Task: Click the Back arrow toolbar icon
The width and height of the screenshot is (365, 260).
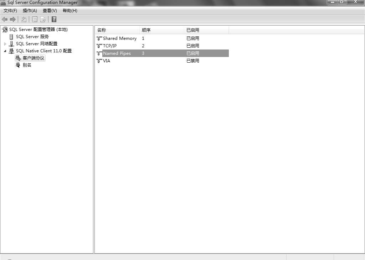Action: (x=5, y=20)
